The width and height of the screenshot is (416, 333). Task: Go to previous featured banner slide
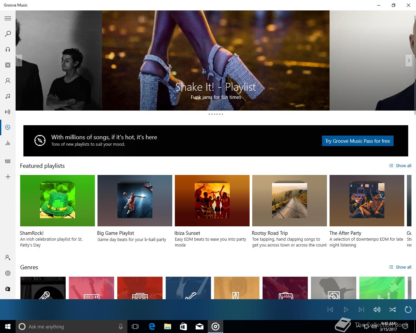(x=19, y=60)
